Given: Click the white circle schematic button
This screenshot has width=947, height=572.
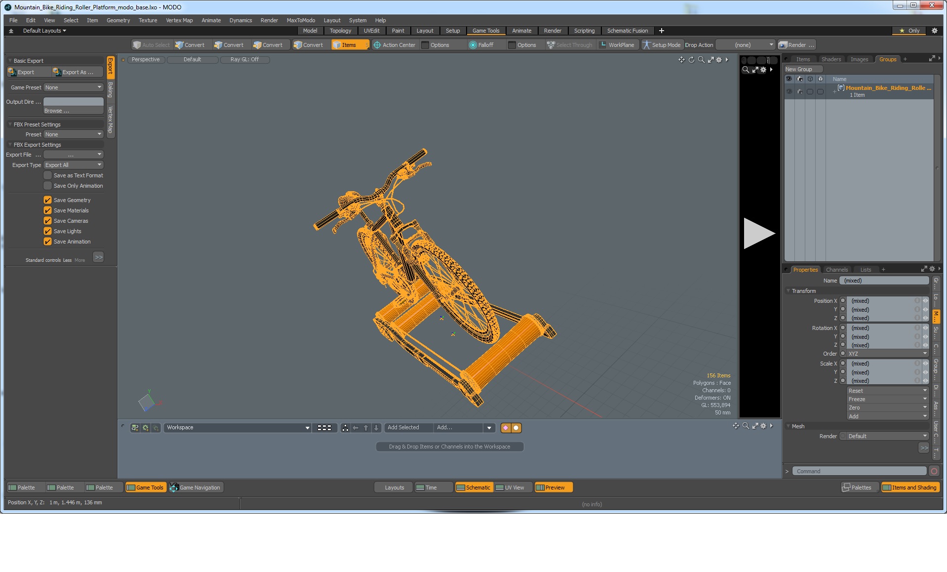Looking at the screenshot, I should (516, 428).
